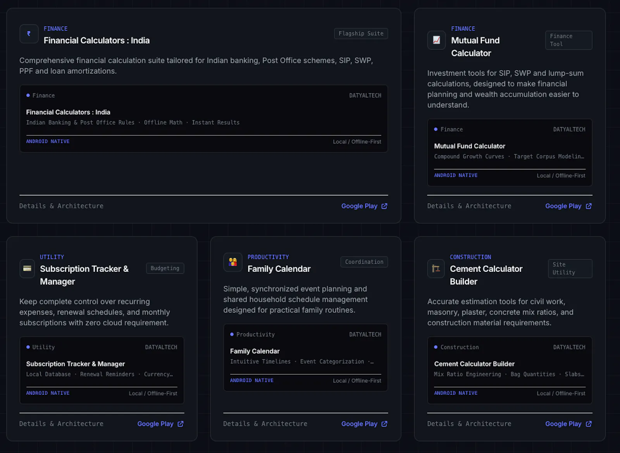Click 'Indian Banking & Post Office Rules' text
Image resolution: width=620 pixels, height=453 pixels.
click(x=80, y=123)
